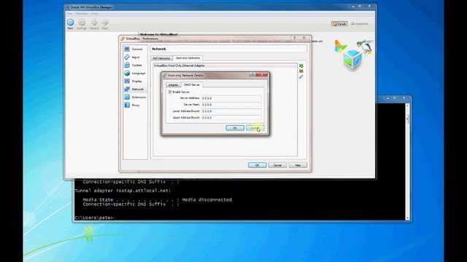Click Help in the Preferences dialog

pos(298,165)
